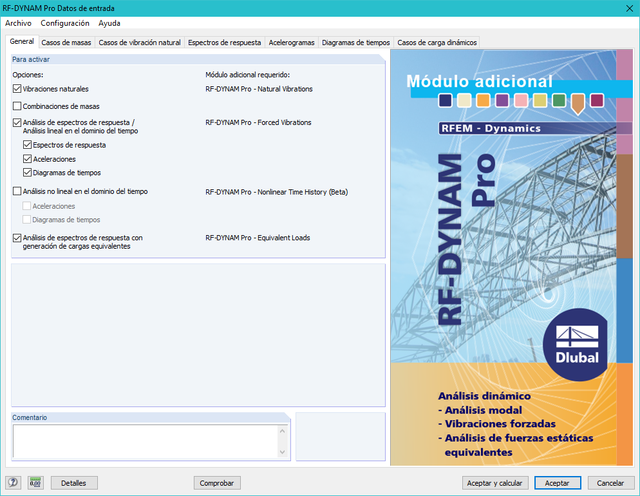The image size is (640, 496).
Task: Enable Análisis no lineal en el dominio checkbox
Action: point(17,191)
